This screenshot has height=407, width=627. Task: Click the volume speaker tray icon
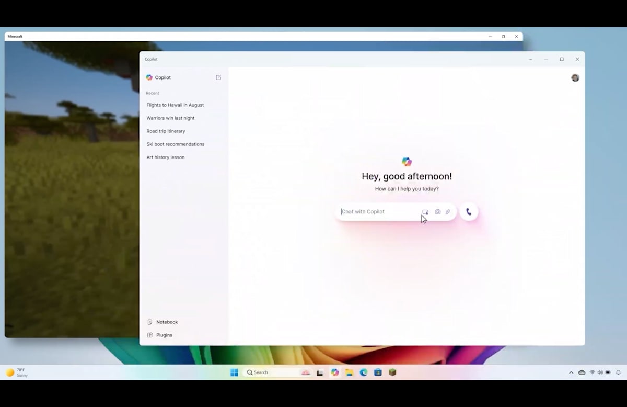600,372
